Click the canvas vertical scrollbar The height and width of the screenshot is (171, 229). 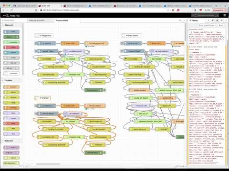point(185,32)
